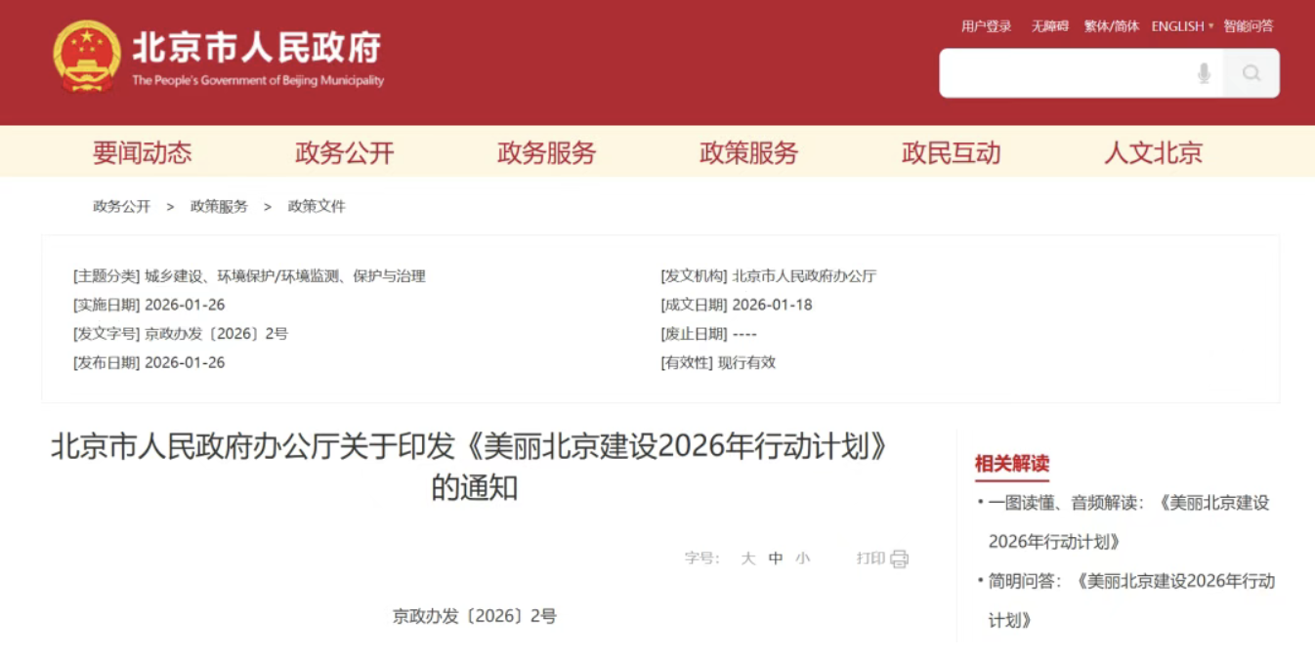Click the printer icon next to 打印
Image resolution: width=1315 pixels, height=660 pixels.
pos(896,558)
